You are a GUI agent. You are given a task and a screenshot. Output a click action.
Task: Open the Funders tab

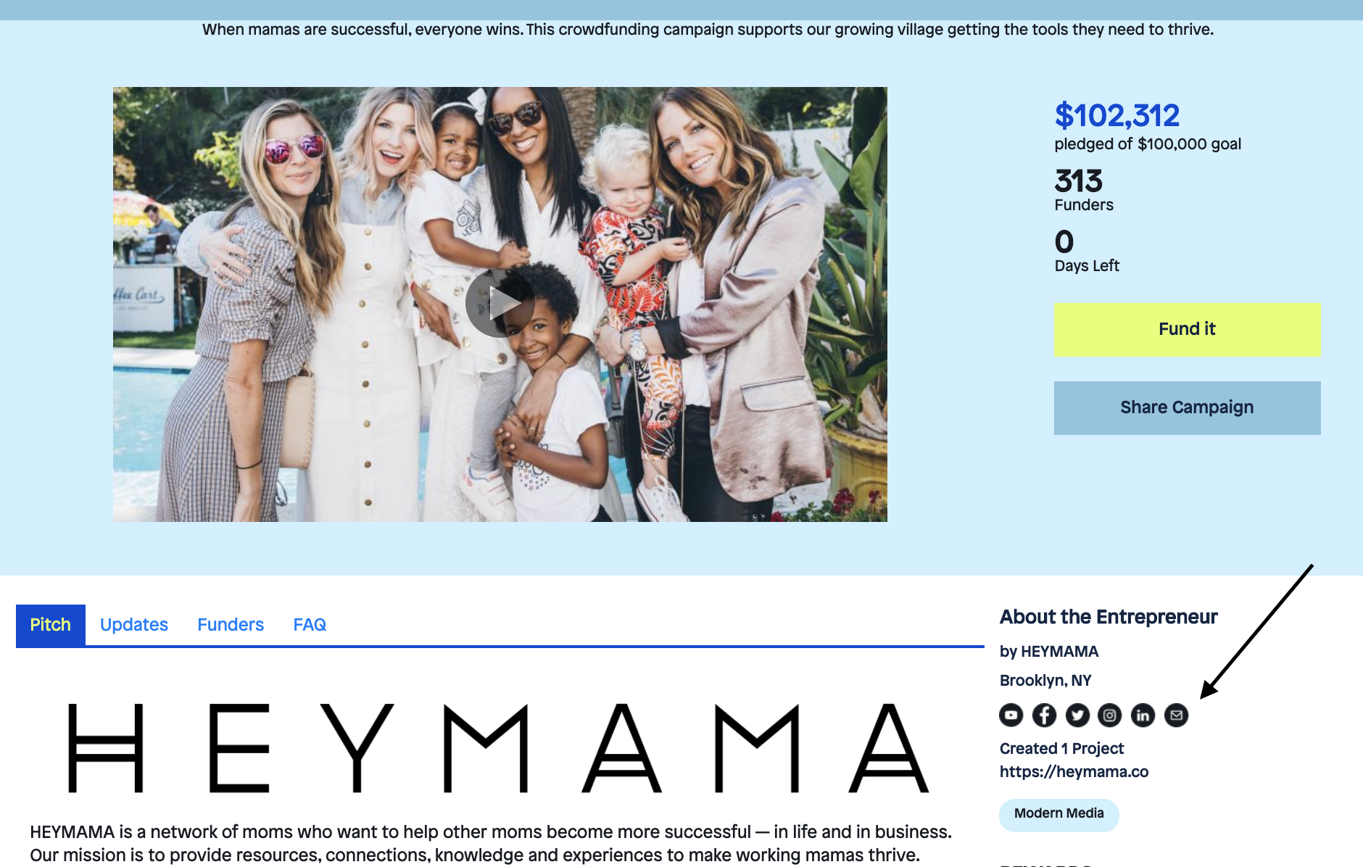point(231,625)
